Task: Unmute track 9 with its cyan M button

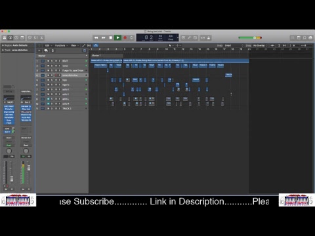Action: click(49, 99)
